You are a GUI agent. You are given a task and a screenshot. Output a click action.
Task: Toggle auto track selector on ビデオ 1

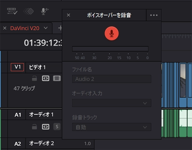pos(45,78)
